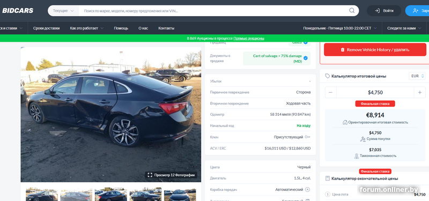Expand the auctions and bids menu at left edge
This screenshot has height=201, width=429.
tap(11, 28)
